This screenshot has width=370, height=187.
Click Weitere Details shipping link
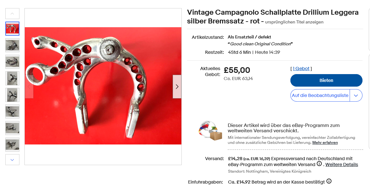pyautogui.click(x=341, y=164)
